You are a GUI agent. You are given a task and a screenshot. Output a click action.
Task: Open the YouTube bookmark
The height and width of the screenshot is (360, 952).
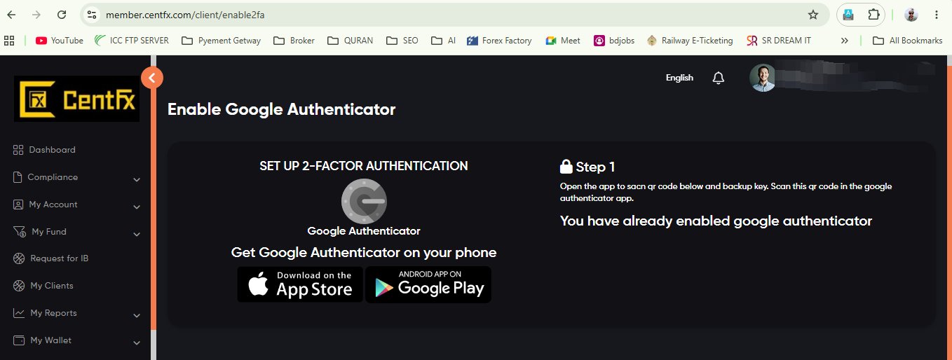[x=60, y=41]
